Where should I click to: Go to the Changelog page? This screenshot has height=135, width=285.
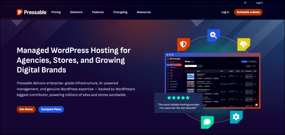[x=120, y=12]
